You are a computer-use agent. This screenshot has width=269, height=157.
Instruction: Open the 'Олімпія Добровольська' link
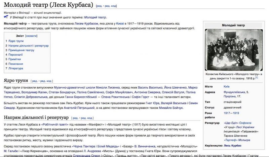tap(31, 97)
